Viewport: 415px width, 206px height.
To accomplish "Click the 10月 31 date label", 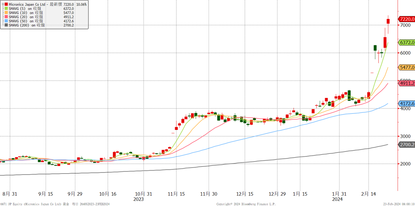I will tap(143, 194).
